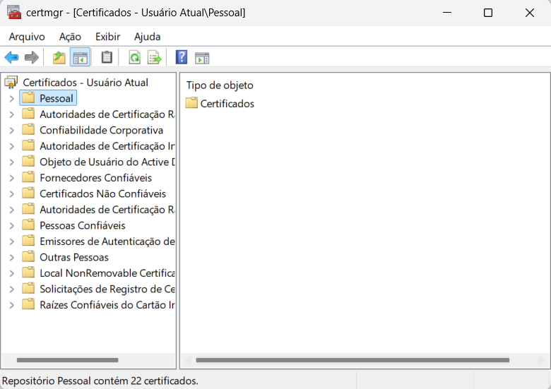The image size is (551, 389).
Task: Click the Pessoal folder icon
Action: 28,97
